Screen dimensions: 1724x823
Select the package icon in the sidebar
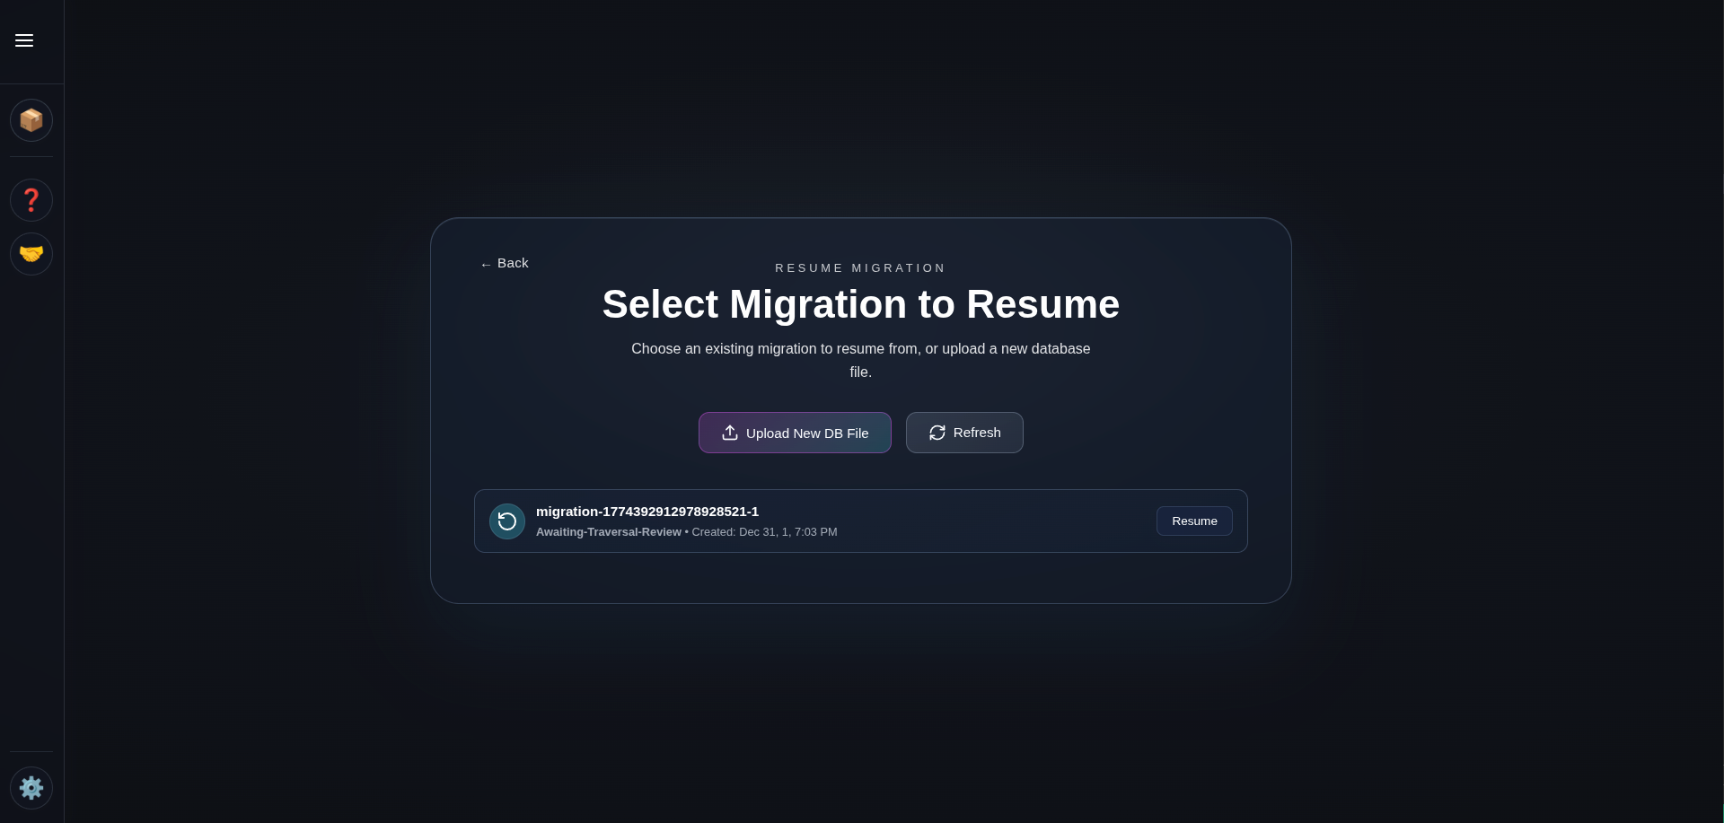tap(31, 120)
